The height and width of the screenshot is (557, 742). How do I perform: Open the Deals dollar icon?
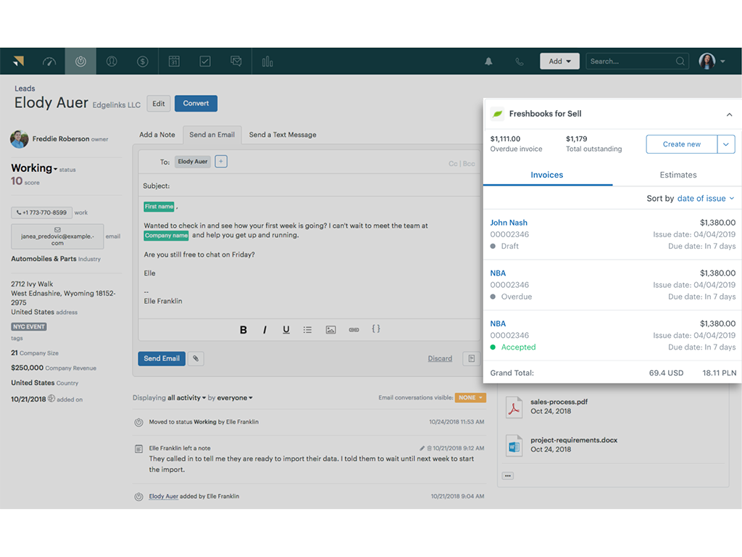pyautogui.click(x=143, y=61)
